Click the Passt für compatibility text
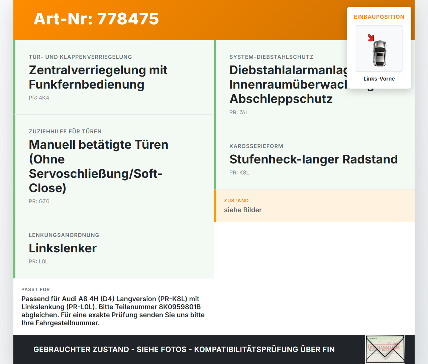 (113, 311)
